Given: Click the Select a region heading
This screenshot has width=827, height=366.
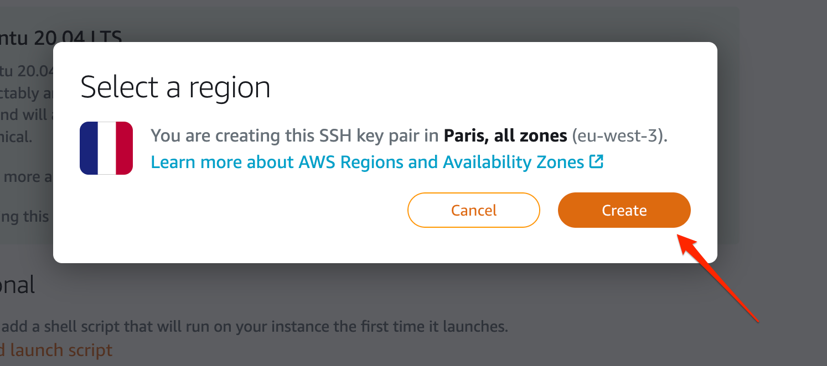Looking at the screenshot, I should (175, 87).
